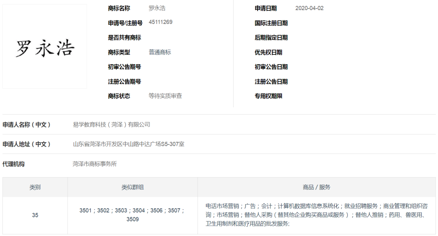Click the 是否共有商标 label
The image size is (438, 236).
pos(125,37)
